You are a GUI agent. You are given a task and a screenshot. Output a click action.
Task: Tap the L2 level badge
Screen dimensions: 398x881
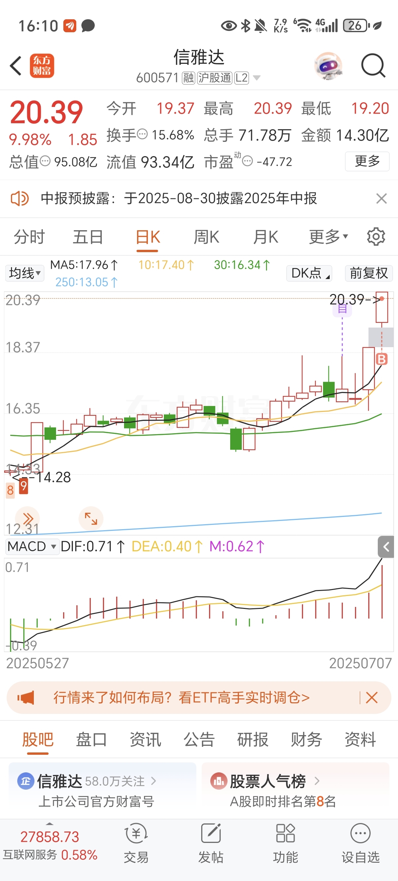coord(241,78)
